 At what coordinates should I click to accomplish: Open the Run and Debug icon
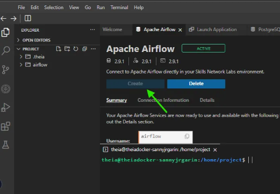[5, 108]
